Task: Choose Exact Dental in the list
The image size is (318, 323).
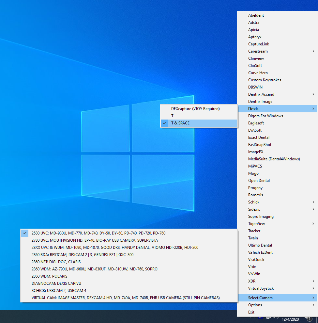Action: 277,137
